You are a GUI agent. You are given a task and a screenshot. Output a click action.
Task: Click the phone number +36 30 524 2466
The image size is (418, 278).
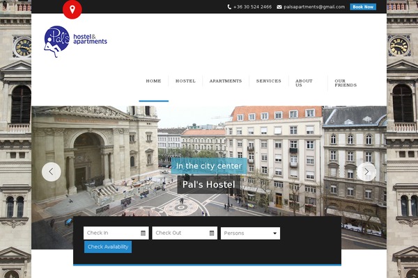pos(252,7)
